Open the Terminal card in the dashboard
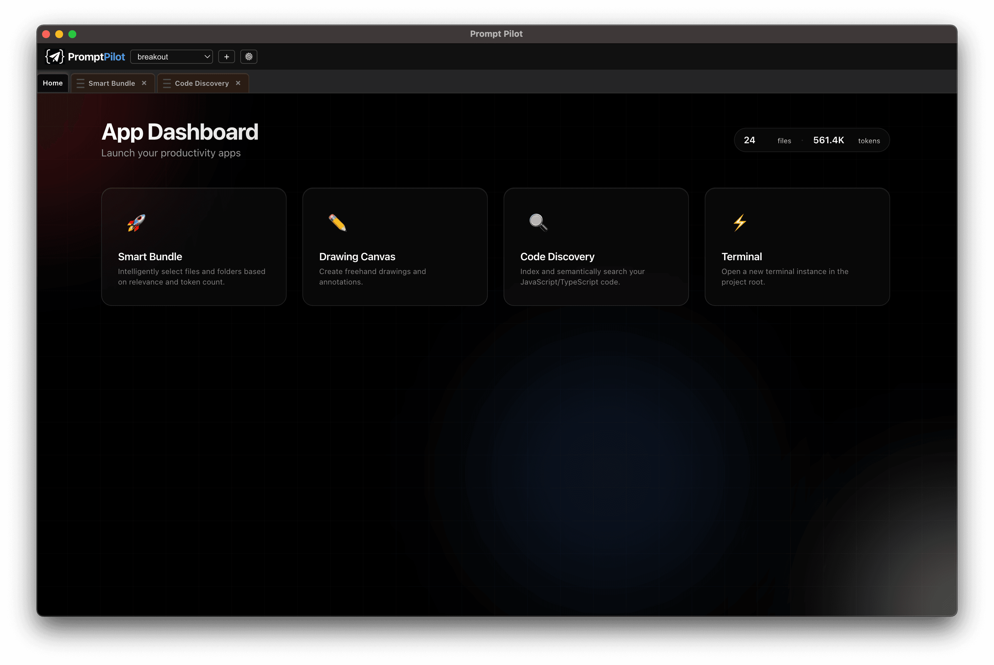This screenshot has height=665, width=994. (x=797, y=246)
